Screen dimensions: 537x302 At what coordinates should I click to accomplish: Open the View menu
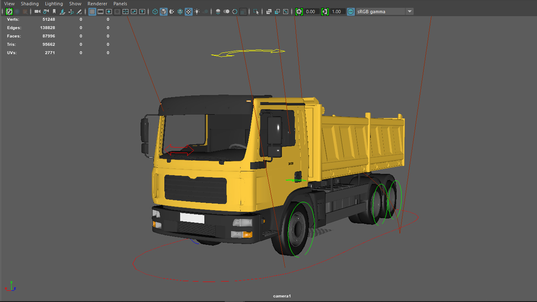click(x=9, y=4)
